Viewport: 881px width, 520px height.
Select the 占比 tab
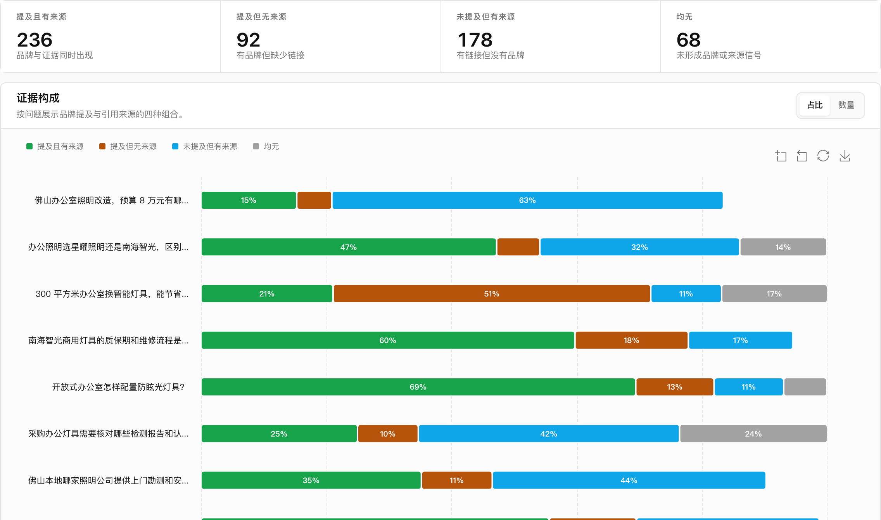815,105
